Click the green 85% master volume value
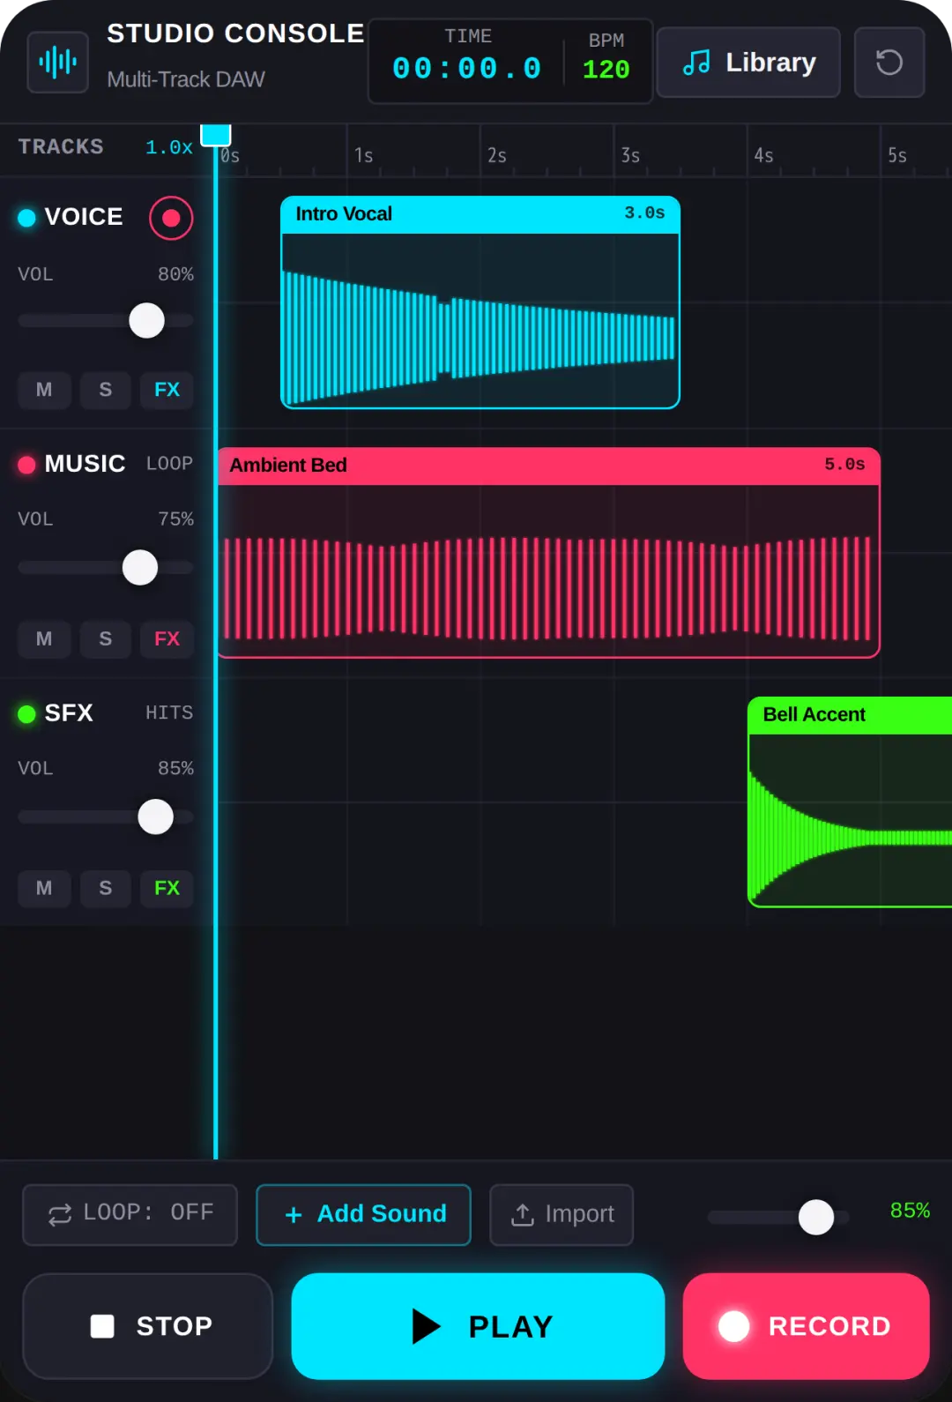952x1402 pixels. click(910, 1211)
